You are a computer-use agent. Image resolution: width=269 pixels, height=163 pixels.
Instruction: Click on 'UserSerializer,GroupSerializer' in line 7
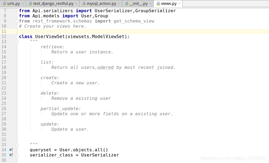coord(135,11)
